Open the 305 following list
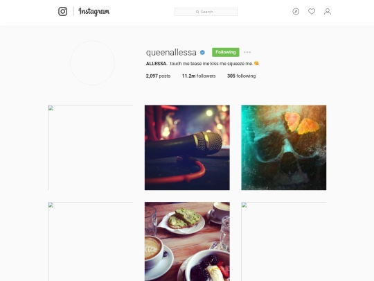 pyautogui.click(x=242, y=76)
